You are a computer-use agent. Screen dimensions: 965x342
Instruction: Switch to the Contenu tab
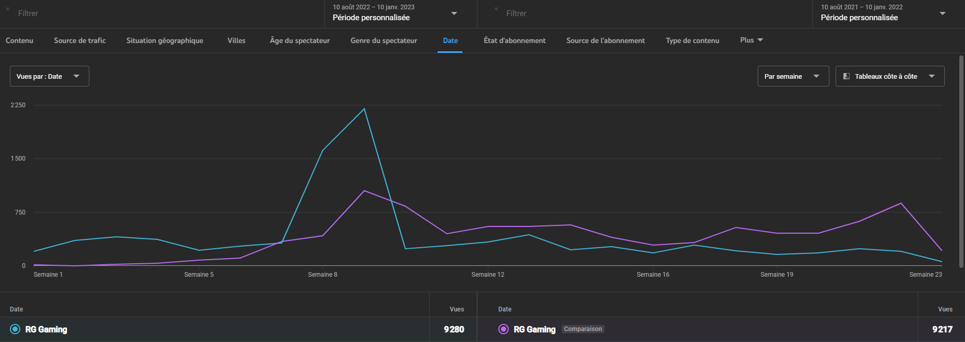[x=19, y=40]
